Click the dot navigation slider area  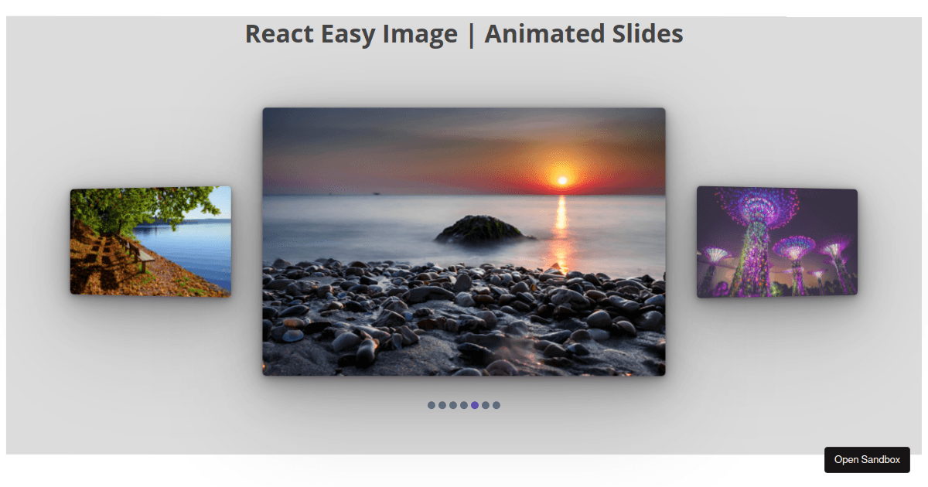[464, 404]
